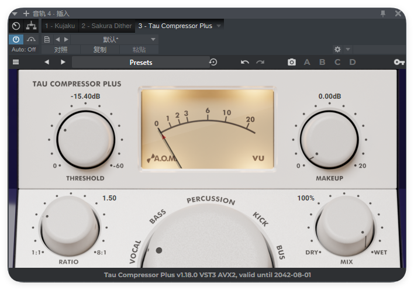
Task: Open the 默认 preset dropdown
Action: click(x=115, y=40)
